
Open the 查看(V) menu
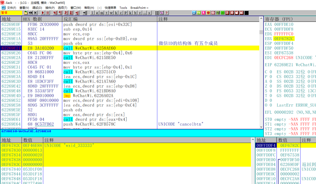click(x=24, y=8)
